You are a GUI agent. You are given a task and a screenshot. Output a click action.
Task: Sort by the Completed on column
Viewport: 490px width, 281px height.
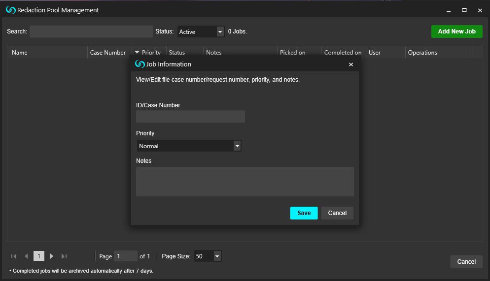coord(343,52)
